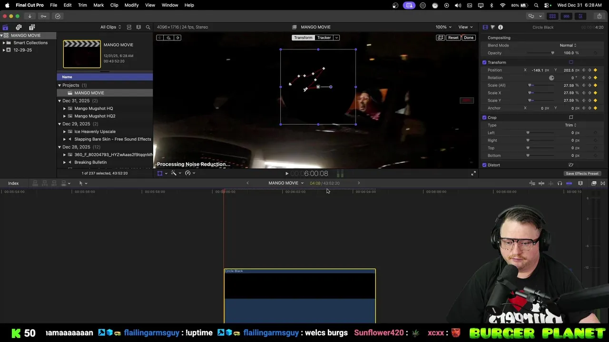Image resolution: width=609 pixels, height=342 pixels.
Task: Uncheck the Distort checkbox
Action: click(x=484, y=165)
